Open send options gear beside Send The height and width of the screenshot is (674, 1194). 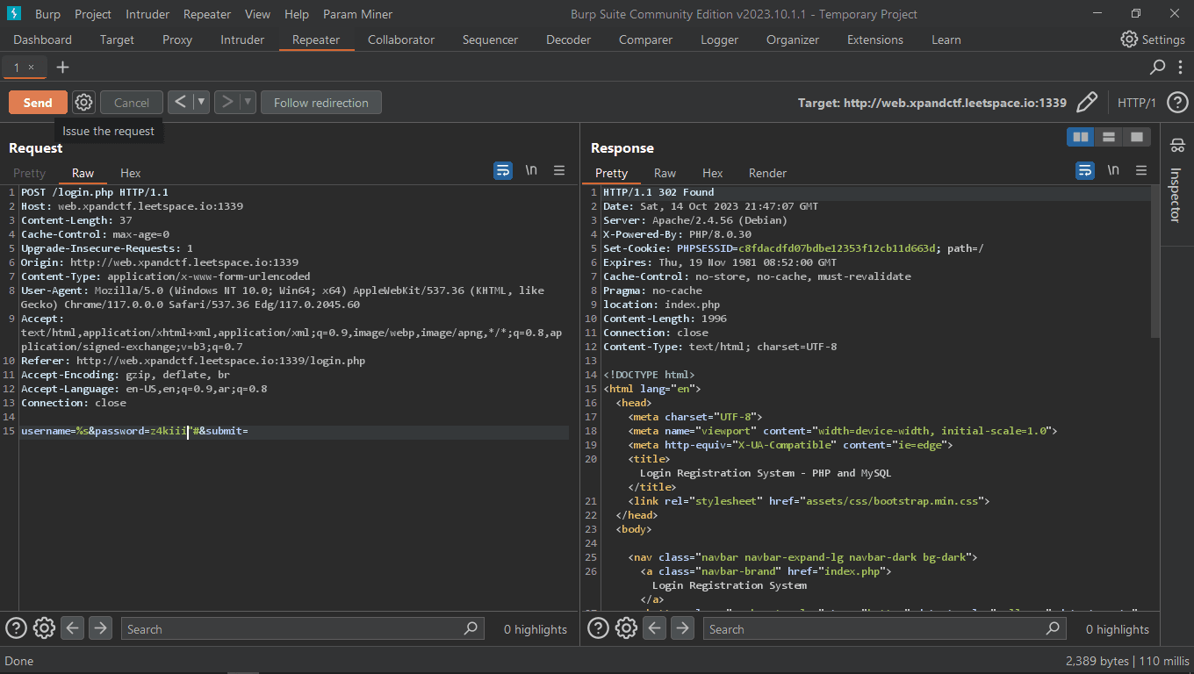click(83, 103)
